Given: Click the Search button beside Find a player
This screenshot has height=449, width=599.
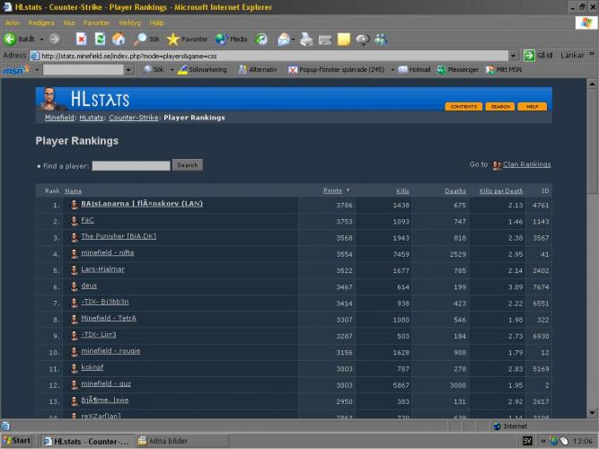Looking at the screenshot, I should pos(187,165).
